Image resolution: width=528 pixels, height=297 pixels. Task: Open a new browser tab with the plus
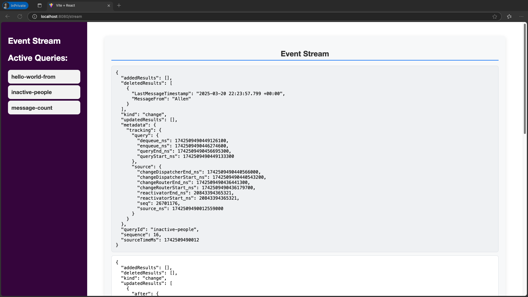click(119, 5)
